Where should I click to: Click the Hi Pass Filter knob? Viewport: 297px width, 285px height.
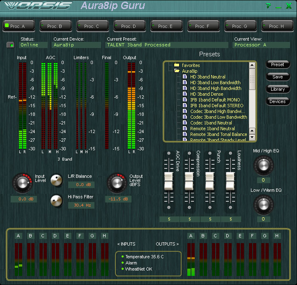(x=56, y=200)
